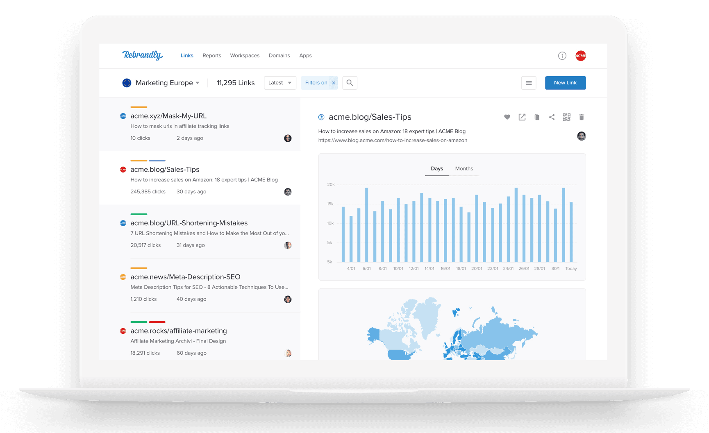Viewport: 709px width, 433px height.
Task: Click 'How to mask urls in affiliate tracking links'
Action: 180,126
